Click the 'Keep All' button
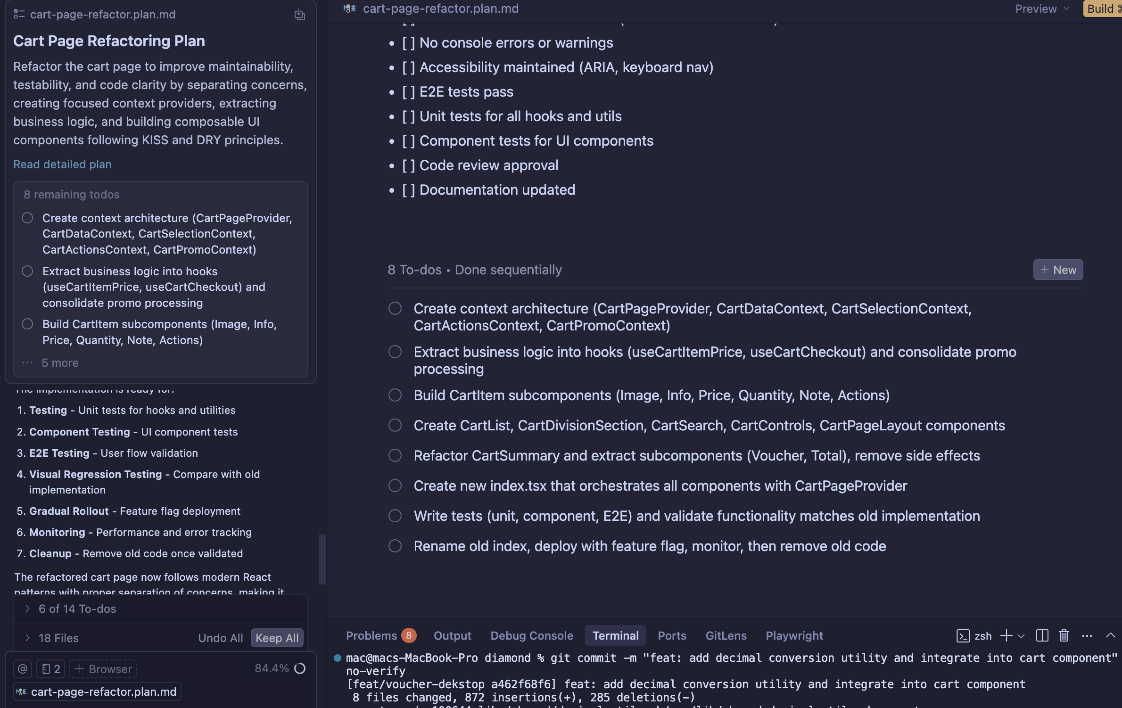Image resolution: width=1122 pixels, height=708 pixels. tap(277, 638)
